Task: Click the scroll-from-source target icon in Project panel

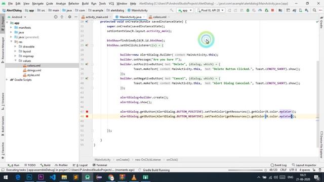Action: click(x=56, y=17)
